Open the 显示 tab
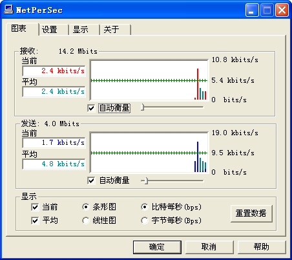 pos(85,30)
